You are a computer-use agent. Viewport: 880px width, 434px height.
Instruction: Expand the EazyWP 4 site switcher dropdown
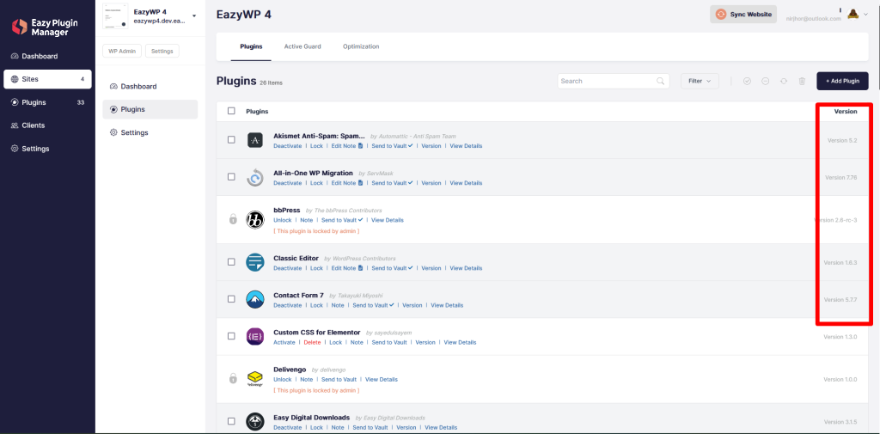point(194,16)
